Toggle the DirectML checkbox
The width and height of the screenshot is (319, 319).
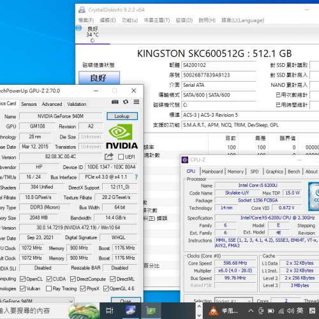[113, 279]
